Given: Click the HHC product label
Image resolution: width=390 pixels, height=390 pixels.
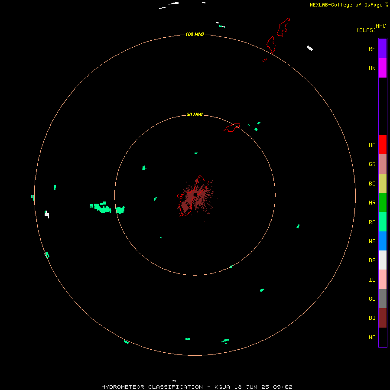Looking at the screenshot, I should (381, 26).
